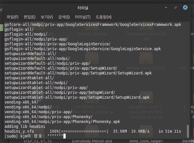Image resolution: width=194 pixels, height=143 pixels.
Task: Click the sudo password prompt cursor
Action: tap(64, 136)
